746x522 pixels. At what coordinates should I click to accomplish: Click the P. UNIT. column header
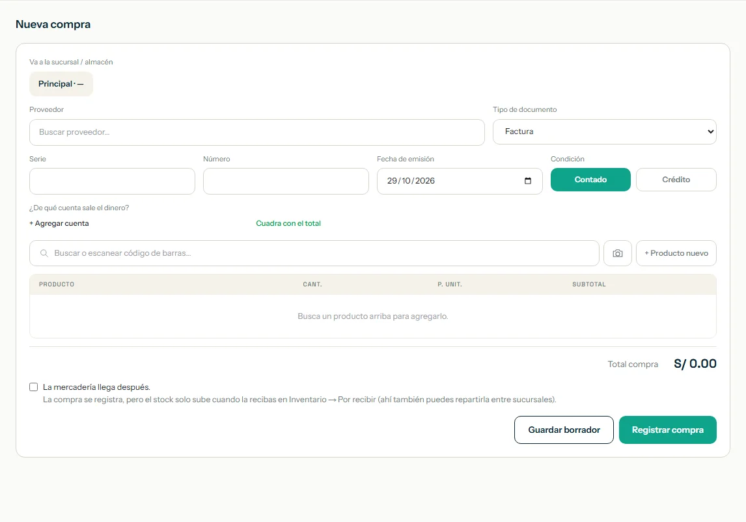[x=450, y=284]
